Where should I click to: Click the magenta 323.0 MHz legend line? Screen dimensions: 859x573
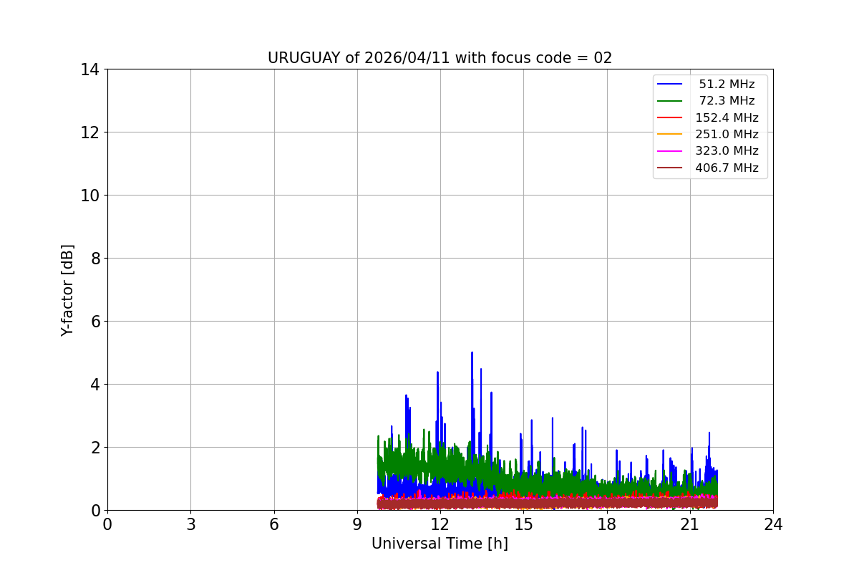click(670, 151)
